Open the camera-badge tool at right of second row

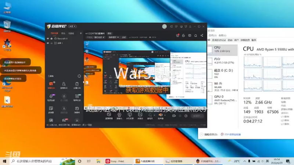(x=77, y=98)
